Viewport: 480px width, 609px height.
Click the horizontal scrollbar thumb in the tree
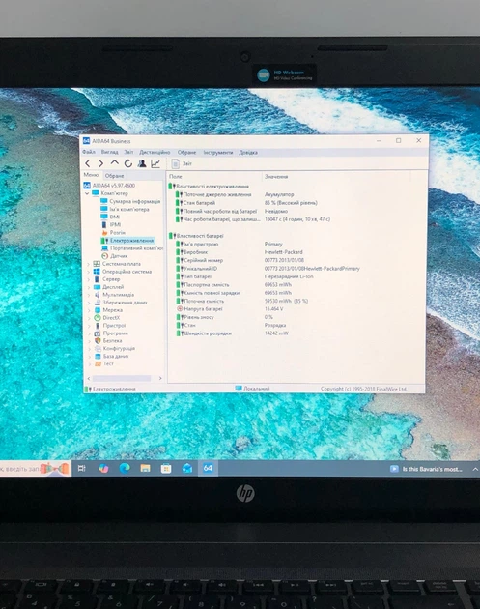click(122, 378)
